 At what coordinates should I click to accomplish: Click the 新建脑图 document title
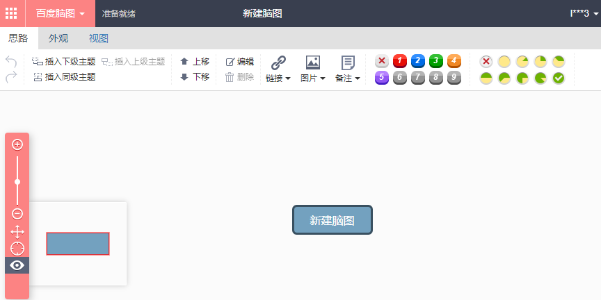[262, 13]
